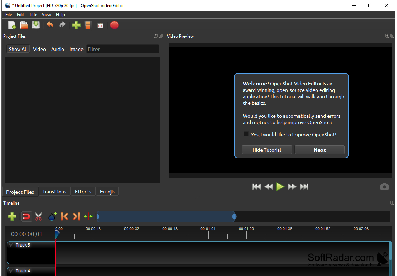The width and height of the screenshot is (397, 276).
Task: Open the Edit menu
Action: pyautogui.click(x=20, y=15)
